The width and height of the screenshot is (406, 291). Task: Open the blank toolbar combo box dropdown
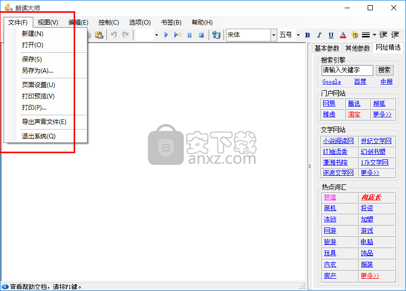156,35
